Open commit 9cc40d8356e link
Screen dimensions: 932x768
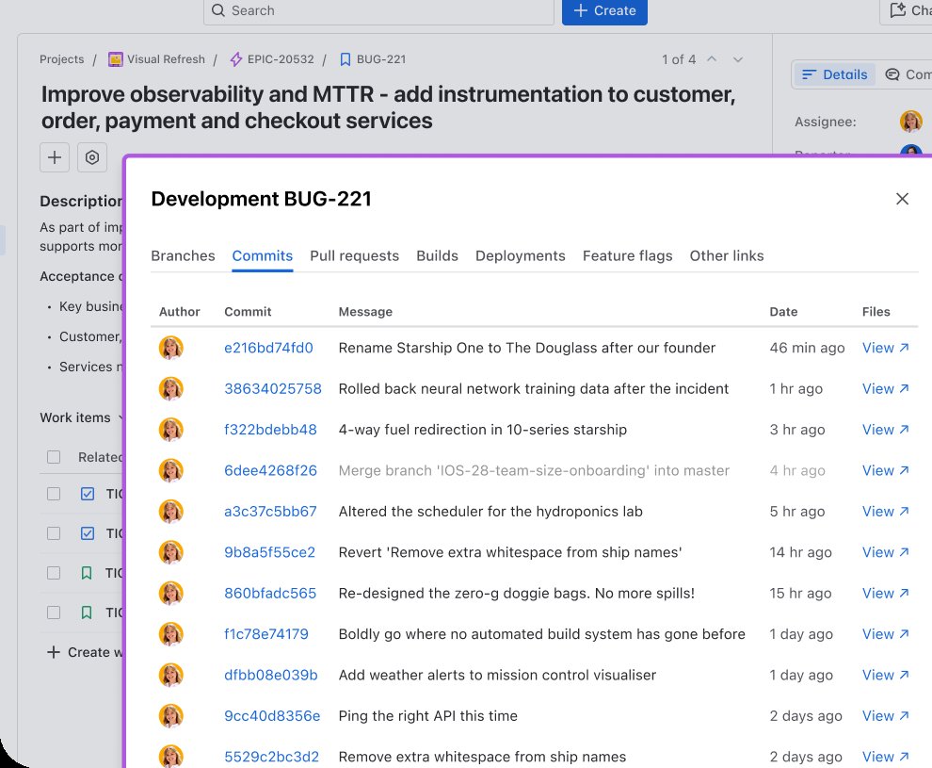pyautogui.click(x=272, y=716)
